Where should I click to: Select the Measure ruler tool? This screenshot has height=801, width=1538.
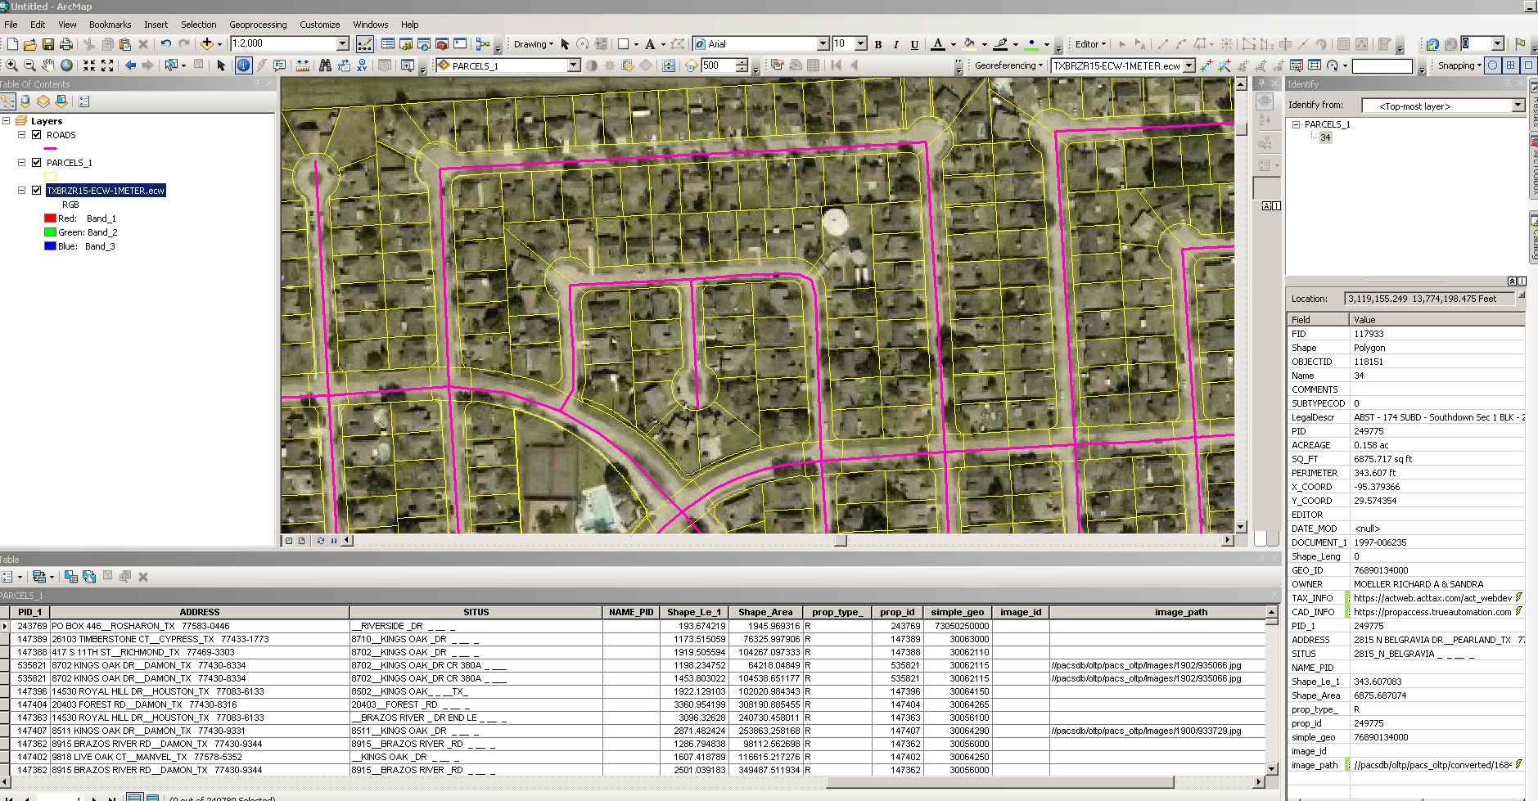pyautogui.click(x=303, y=65)
